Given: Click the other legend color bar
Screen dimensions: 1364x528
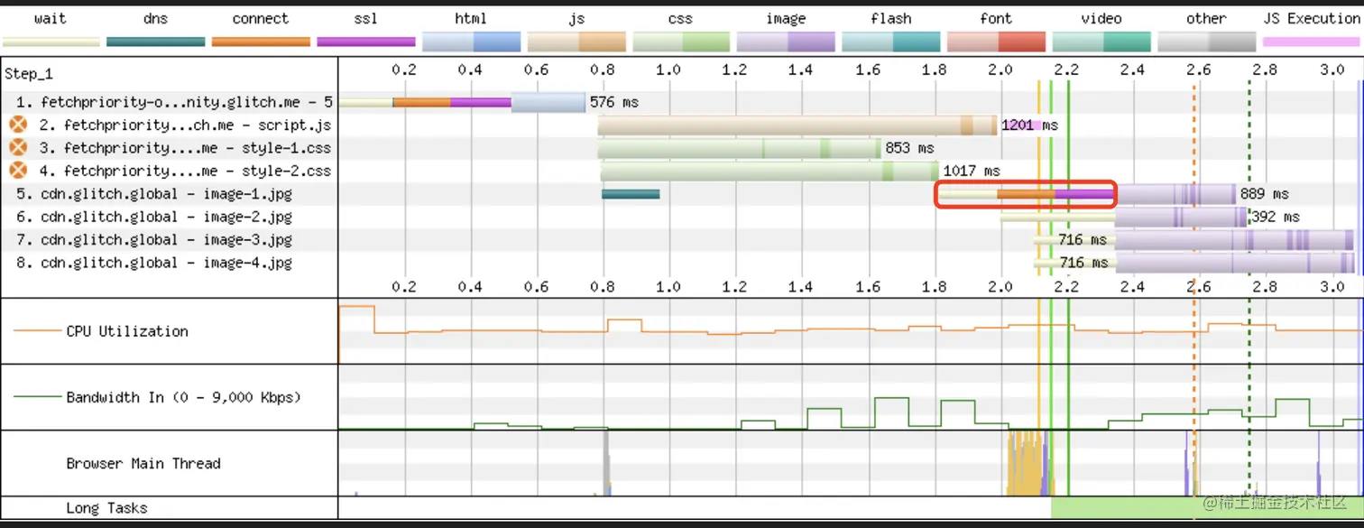Looking at the screenshot, I should tap(1207, 42).
